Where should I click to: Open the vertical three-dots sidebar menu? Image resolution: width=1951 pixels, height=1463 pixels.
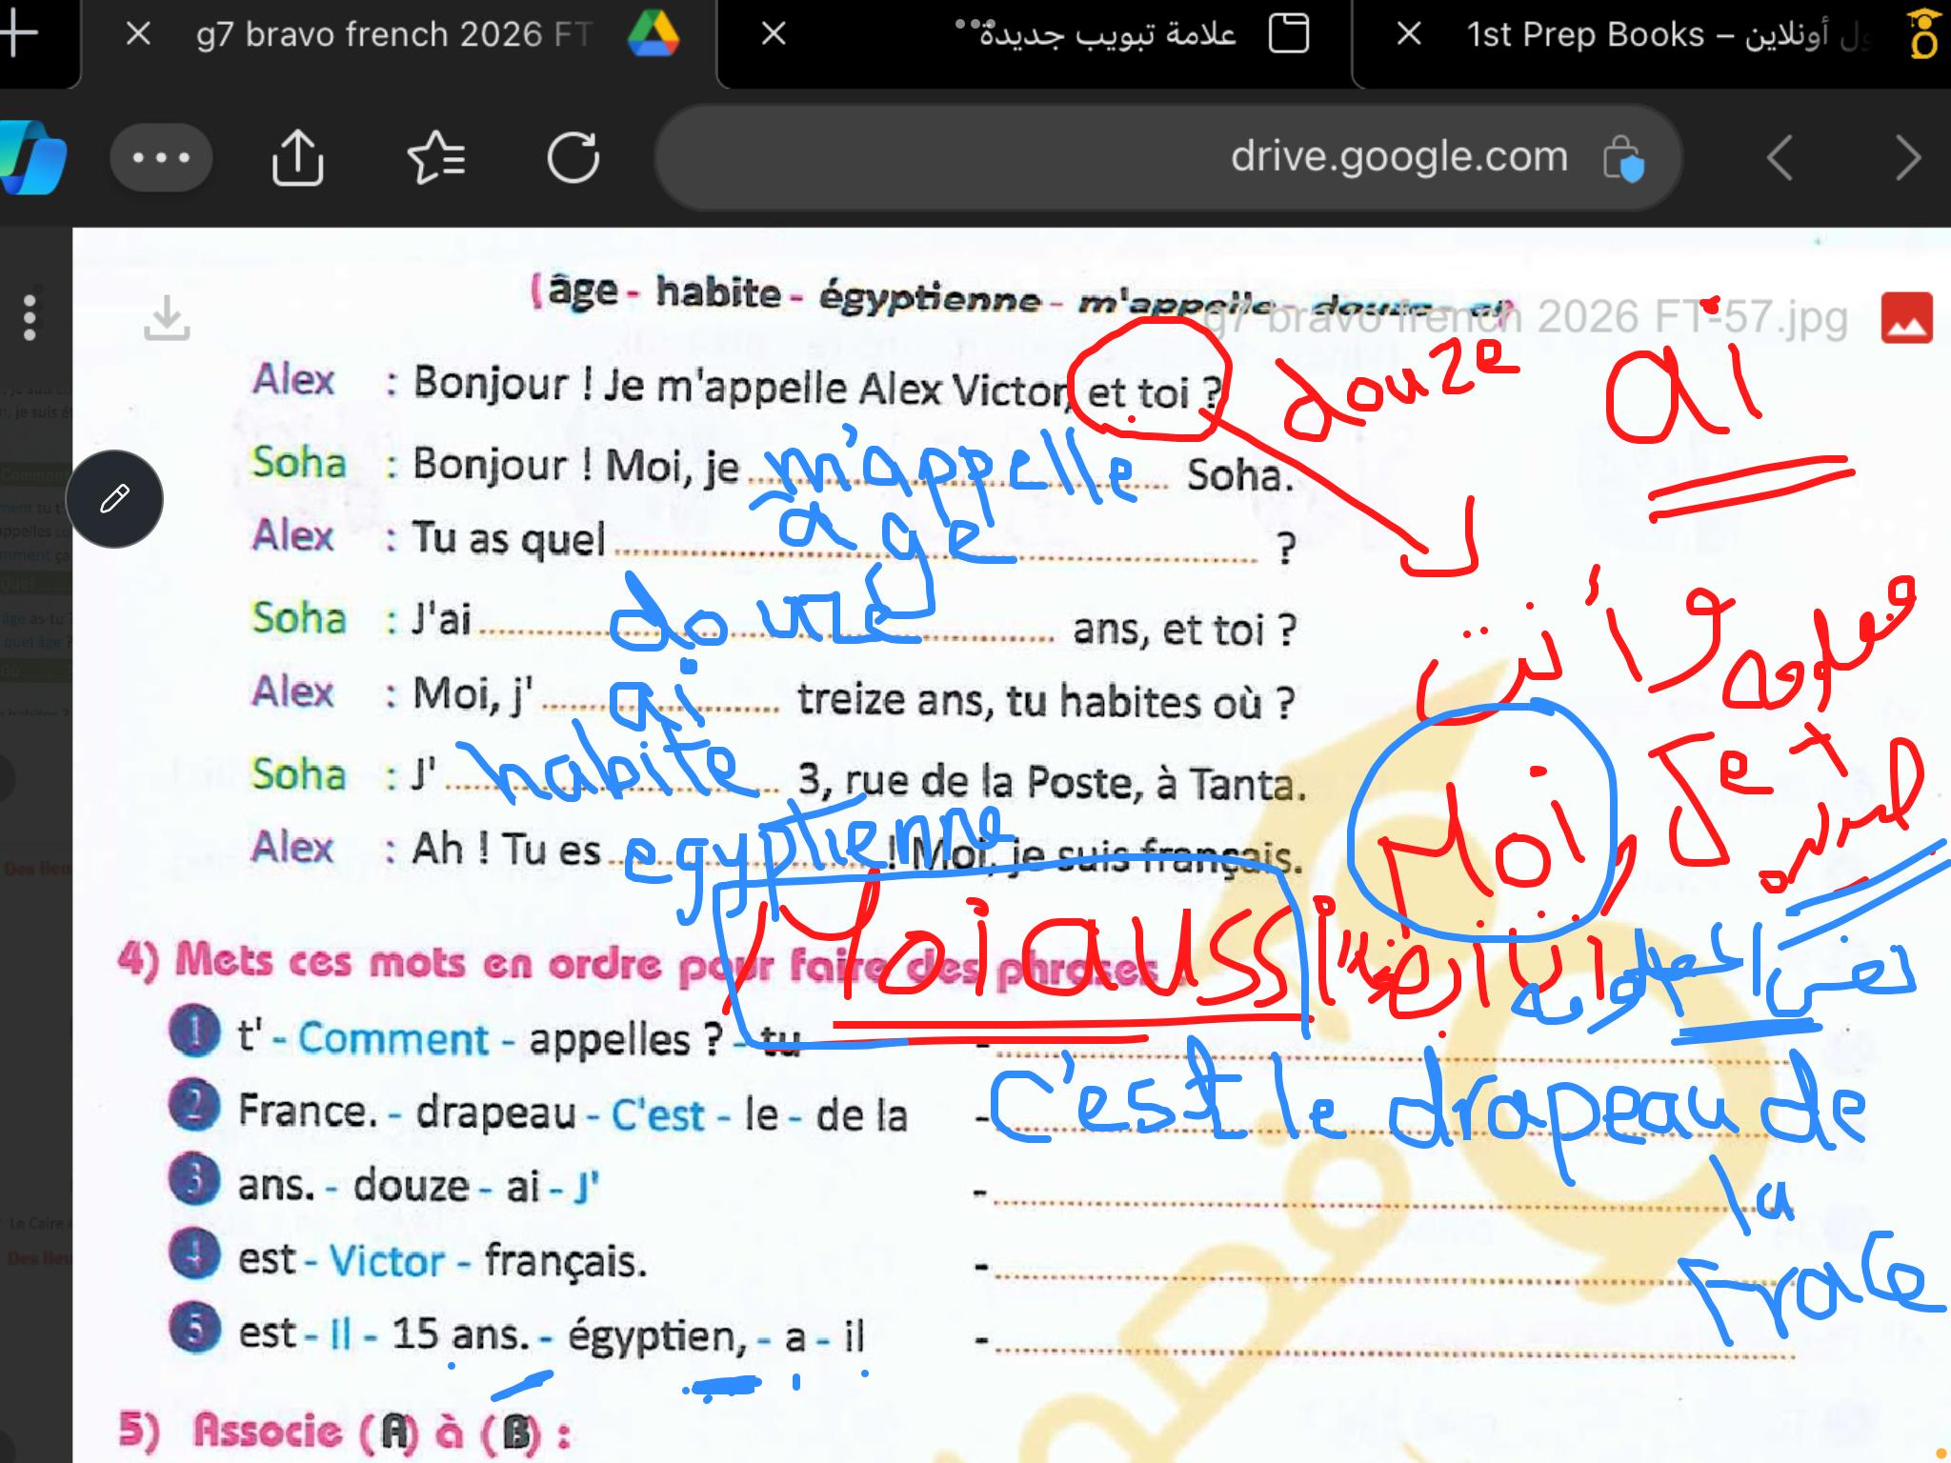coord(30,317)
